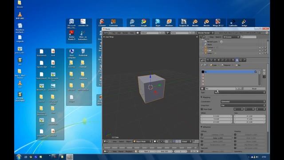The width and height of the screenshot is (284, 160).
Task: Open the Global transform orientation dropdown
Action: coord(186,141)
